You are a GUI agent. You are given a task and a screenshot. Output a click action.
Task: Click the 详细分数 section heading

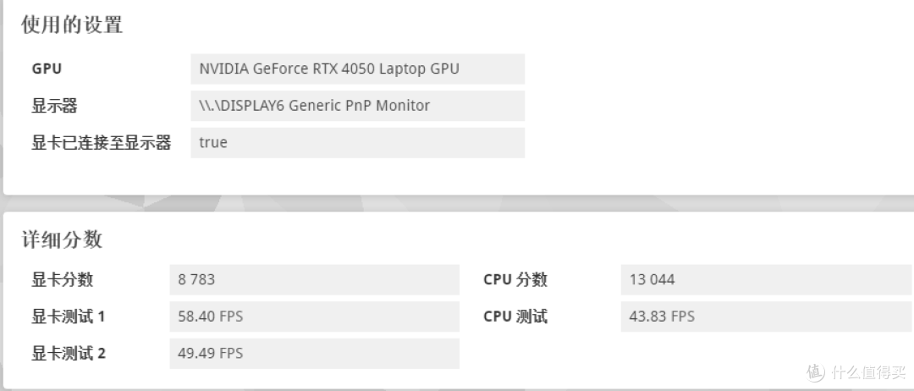click(62, 240)
